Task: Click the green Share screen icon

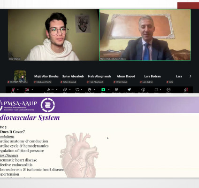Action: pyautogui.click(x=103, y=90)
